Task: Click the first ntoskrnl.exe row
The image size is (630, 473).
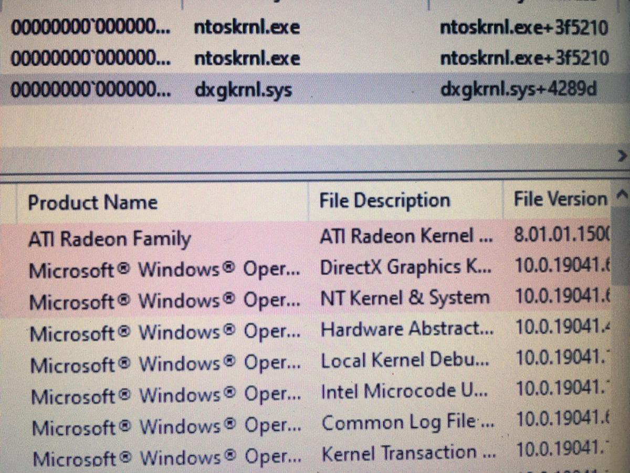Action: [247, 27]
